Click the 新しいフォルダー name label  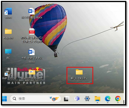pos(79,78)
